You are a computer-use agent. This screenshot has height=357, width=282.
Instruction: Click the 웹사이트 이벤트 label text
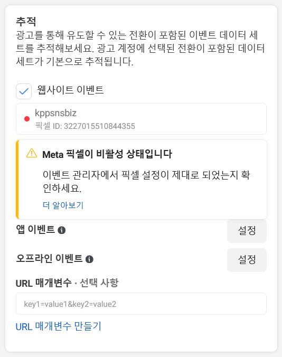[70, 90]
